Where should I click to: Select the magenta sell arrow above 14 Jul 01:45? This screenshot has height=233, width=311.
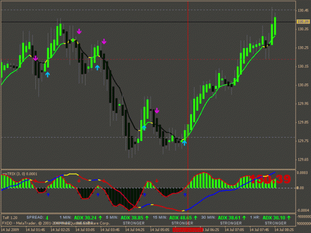pos(35,58)
